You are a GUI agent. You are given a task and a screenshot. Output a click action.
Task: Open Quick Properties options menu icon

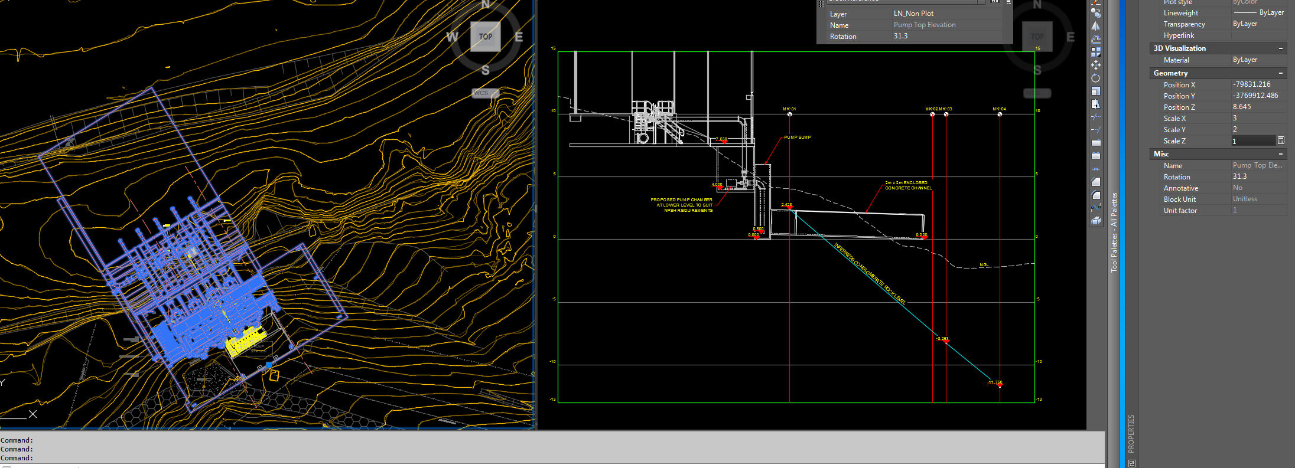click(x=1008, y=2)
